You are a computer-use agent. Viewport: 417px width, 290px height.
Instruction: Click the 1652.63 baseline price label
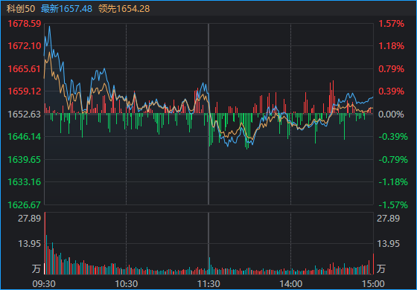[25, 115]
